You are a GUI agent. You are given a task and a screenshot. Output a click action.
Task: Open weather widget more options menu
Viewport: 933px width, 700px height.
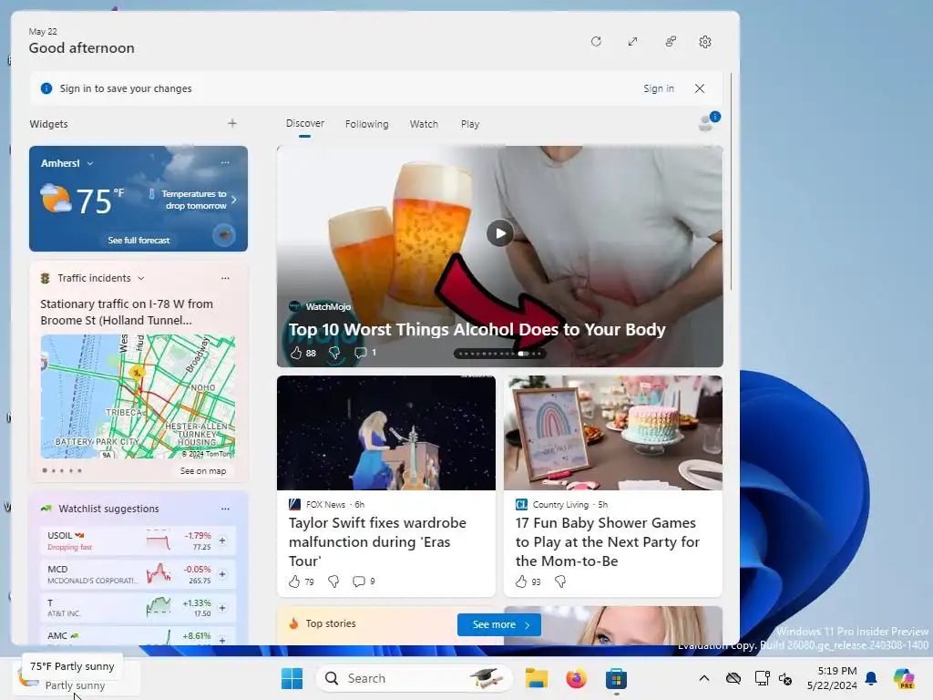tap(225, 162)
